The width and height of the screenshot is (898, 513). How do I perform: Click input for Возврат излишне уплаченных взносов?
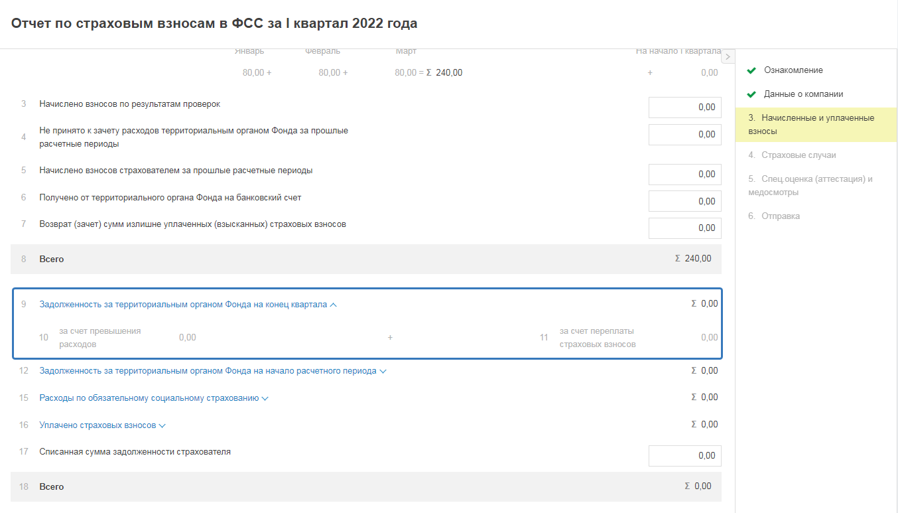(x=684, y=228)
